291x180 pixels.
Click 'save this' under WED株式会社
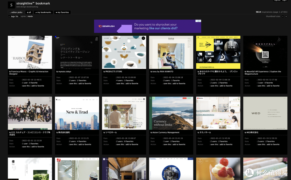(261, 144)
